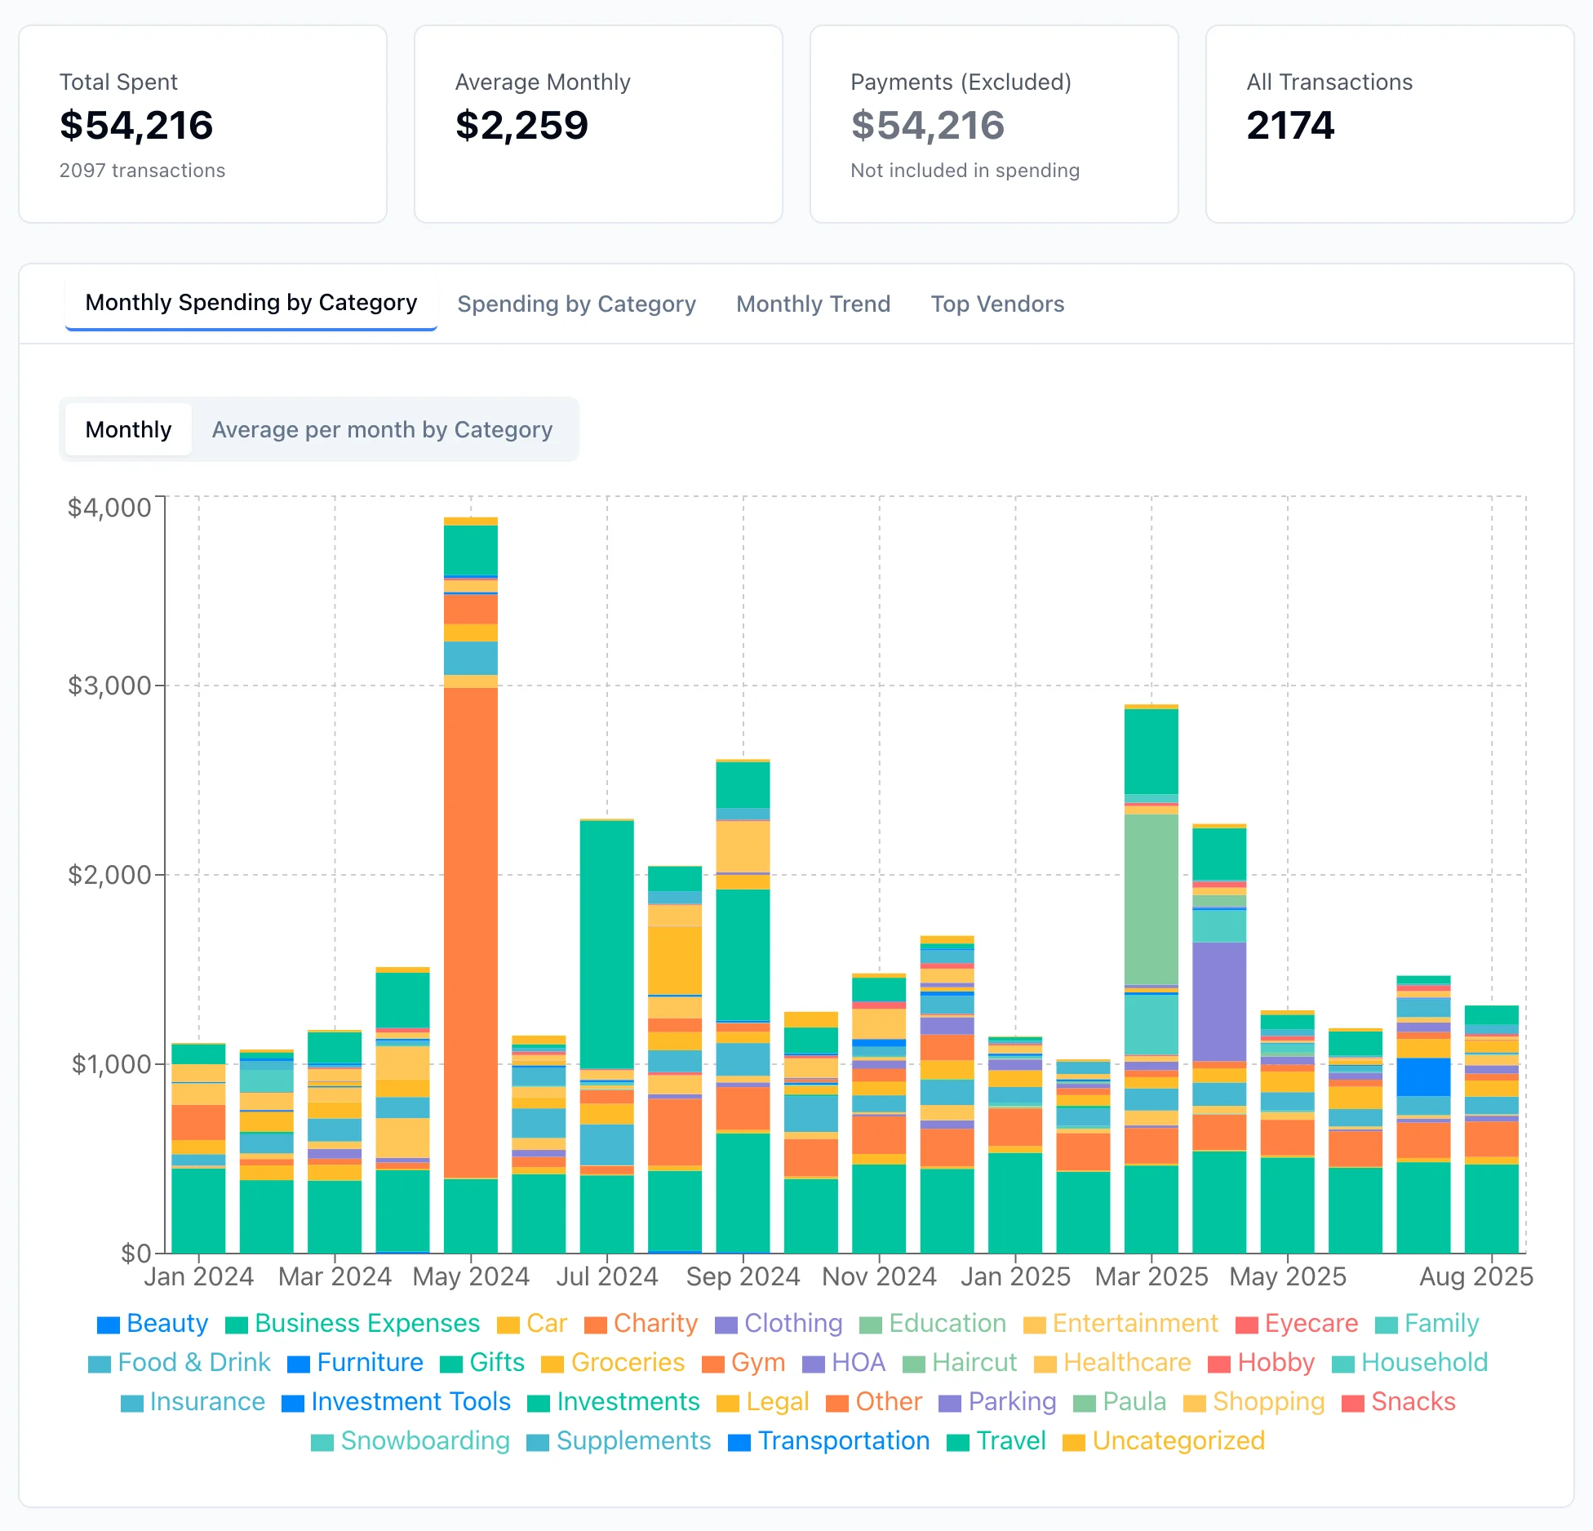Viewport: 1593px width, 1531px height.
Task: Click the Average Monthly $2,259 value
Action: click(521, 125)
